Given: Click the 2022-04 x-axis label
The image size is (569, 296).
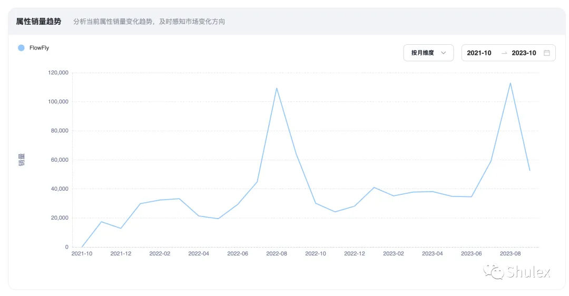Looking at the screenshot, I should [x=199, y=253].
